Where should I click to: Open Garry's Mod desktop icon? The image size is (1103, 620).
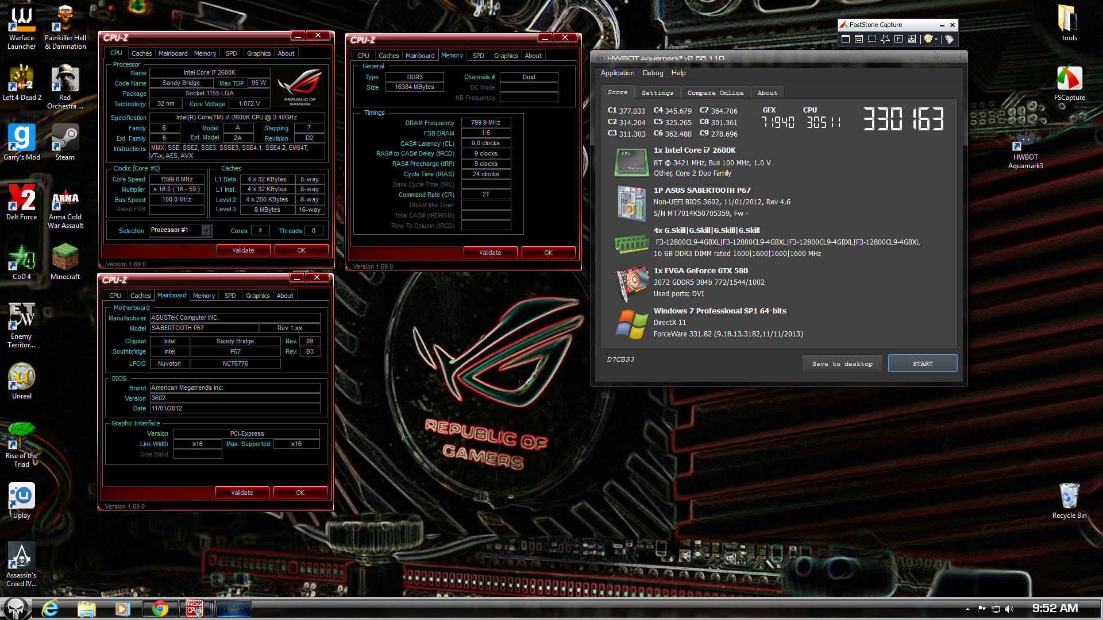(22, 142)
